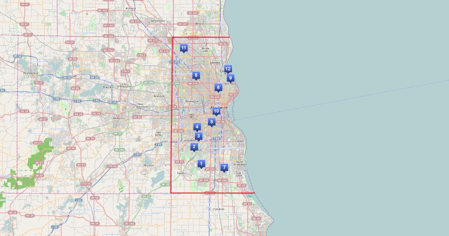Click the WI 181 road shield

click(193, 13)
